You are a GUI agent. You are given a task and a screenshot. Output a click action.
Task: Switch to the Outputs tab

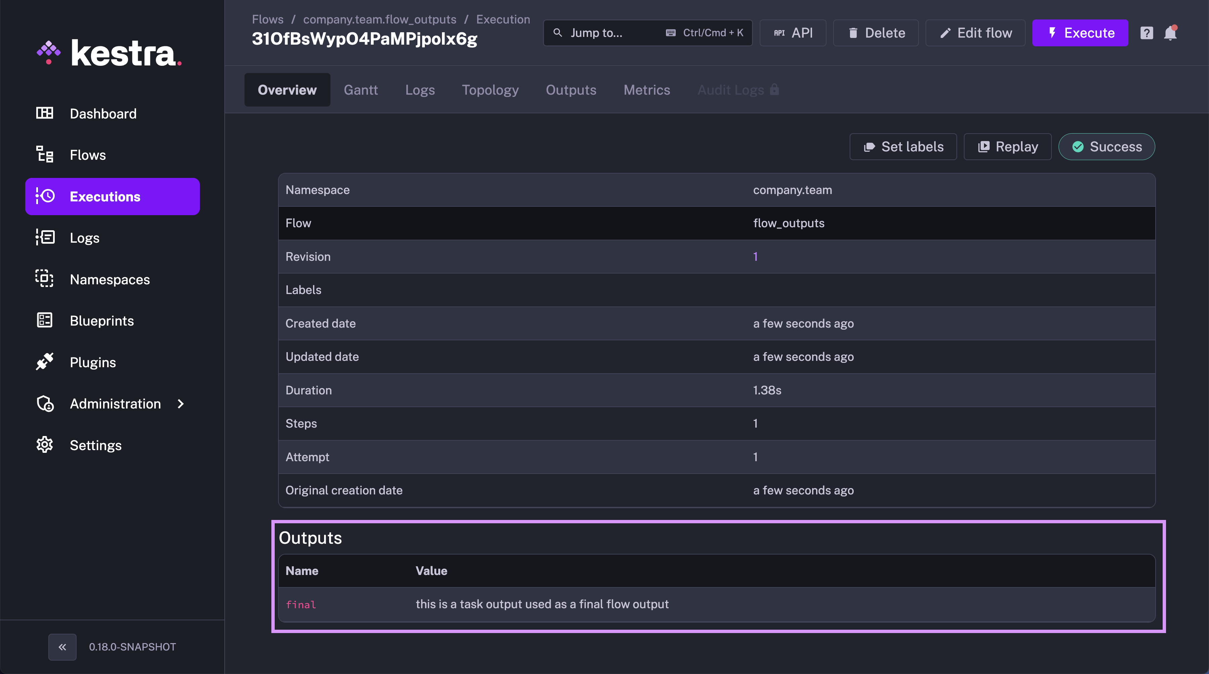[571, 90]
